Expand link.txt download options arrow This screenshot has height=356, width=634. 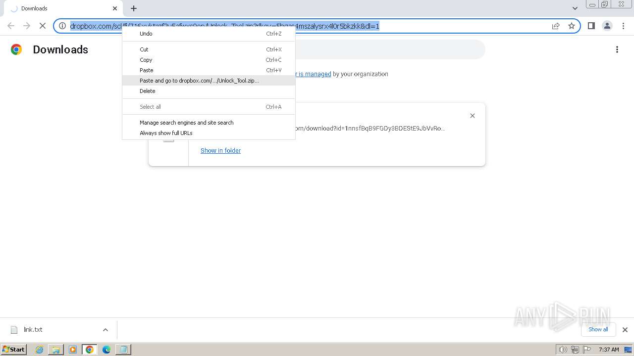(106, 330)
